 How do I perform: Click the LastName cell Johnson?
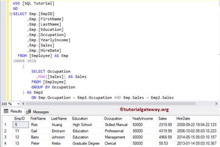(60, 137)
